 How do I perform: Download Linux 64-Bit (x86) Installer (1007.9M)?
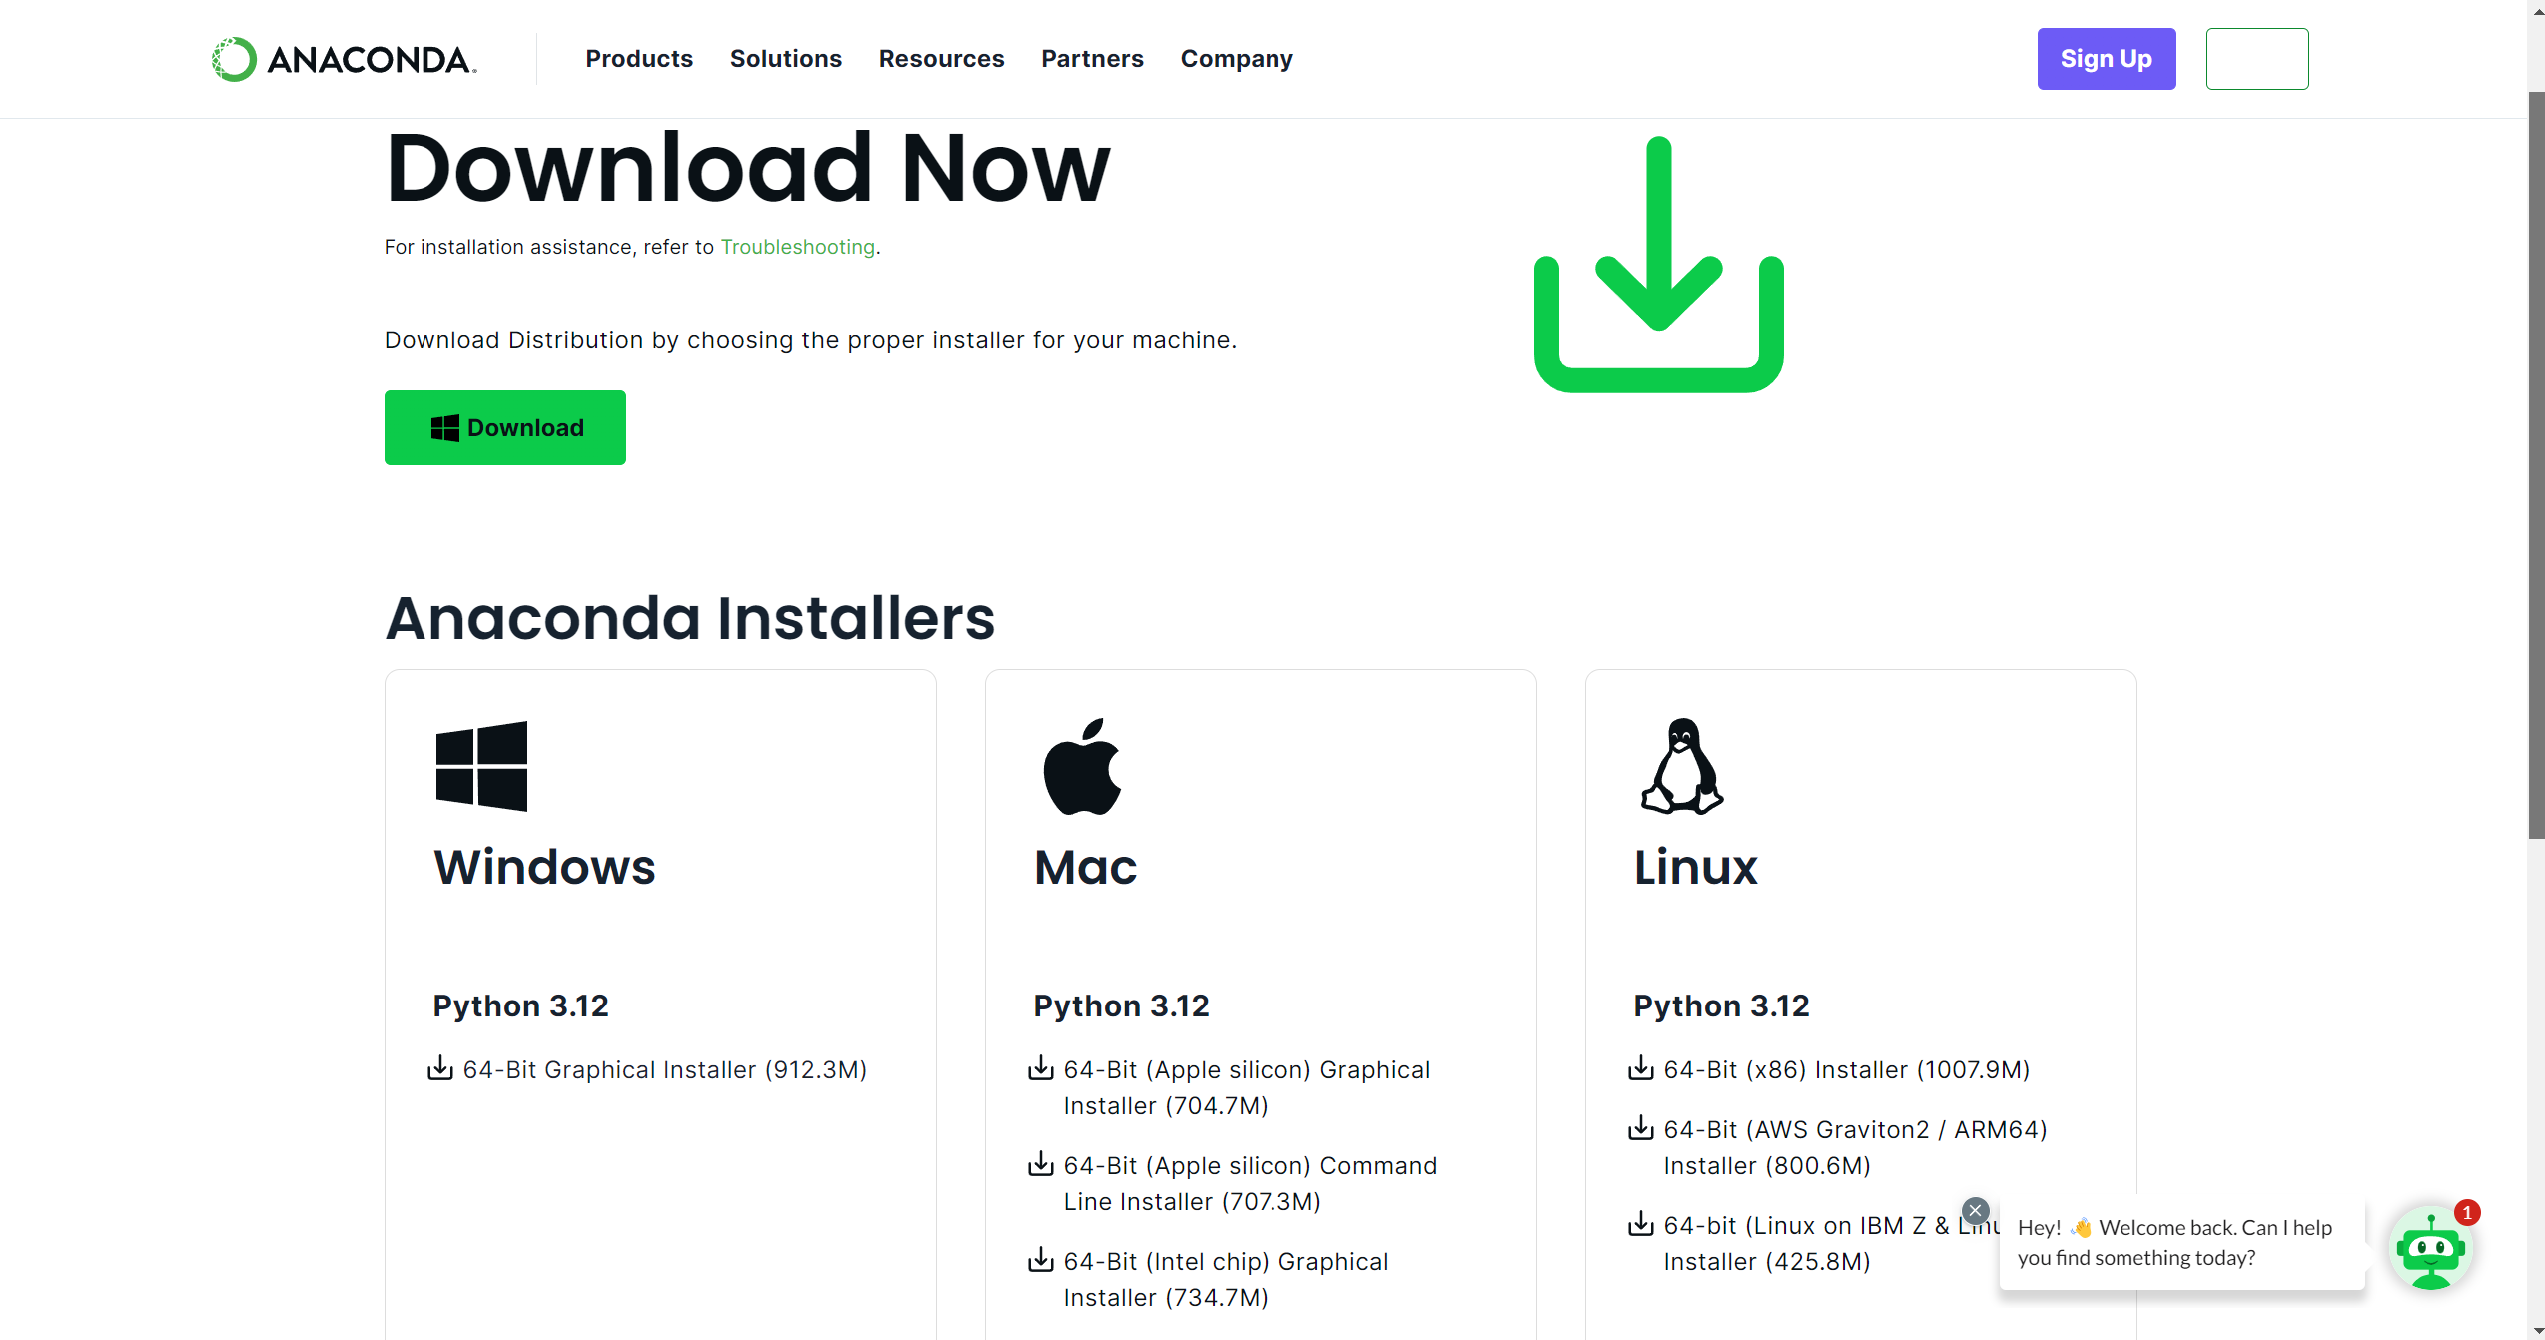click(x=1847, y=1069)
